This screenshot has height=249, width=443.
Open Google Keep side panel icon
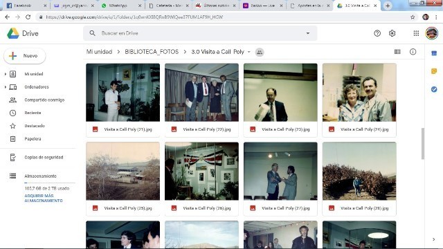(x=434, y=71)
